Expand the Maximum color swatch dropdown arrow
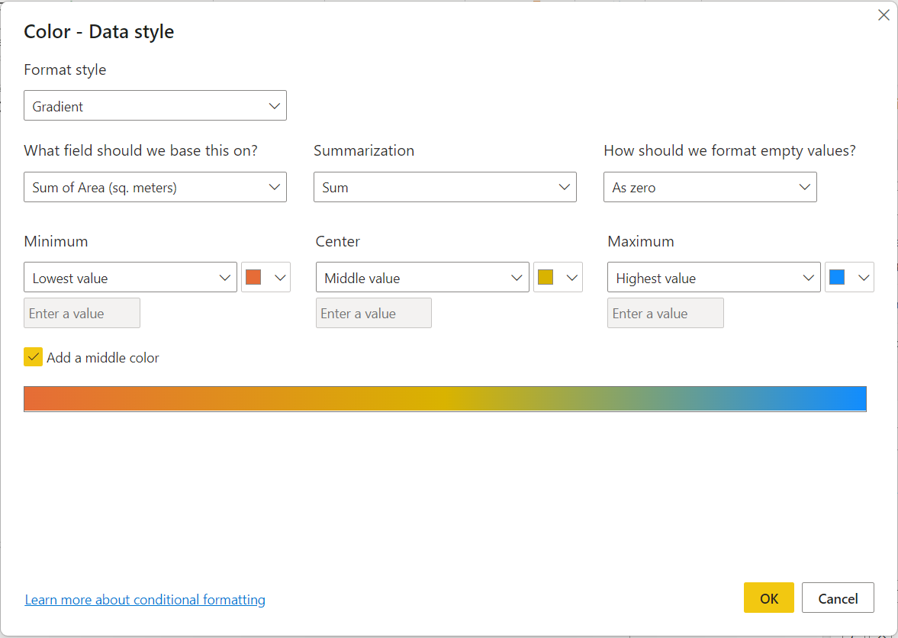The height and width of the screenshot is (638, 898). [864, 277]
